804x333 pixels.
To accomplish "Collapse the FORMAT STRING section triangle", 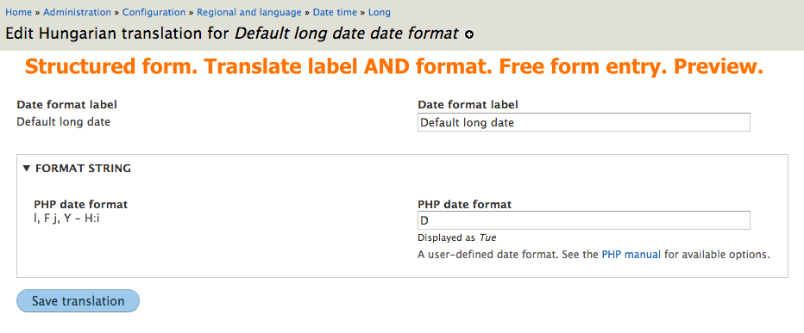I will [28, 168].
